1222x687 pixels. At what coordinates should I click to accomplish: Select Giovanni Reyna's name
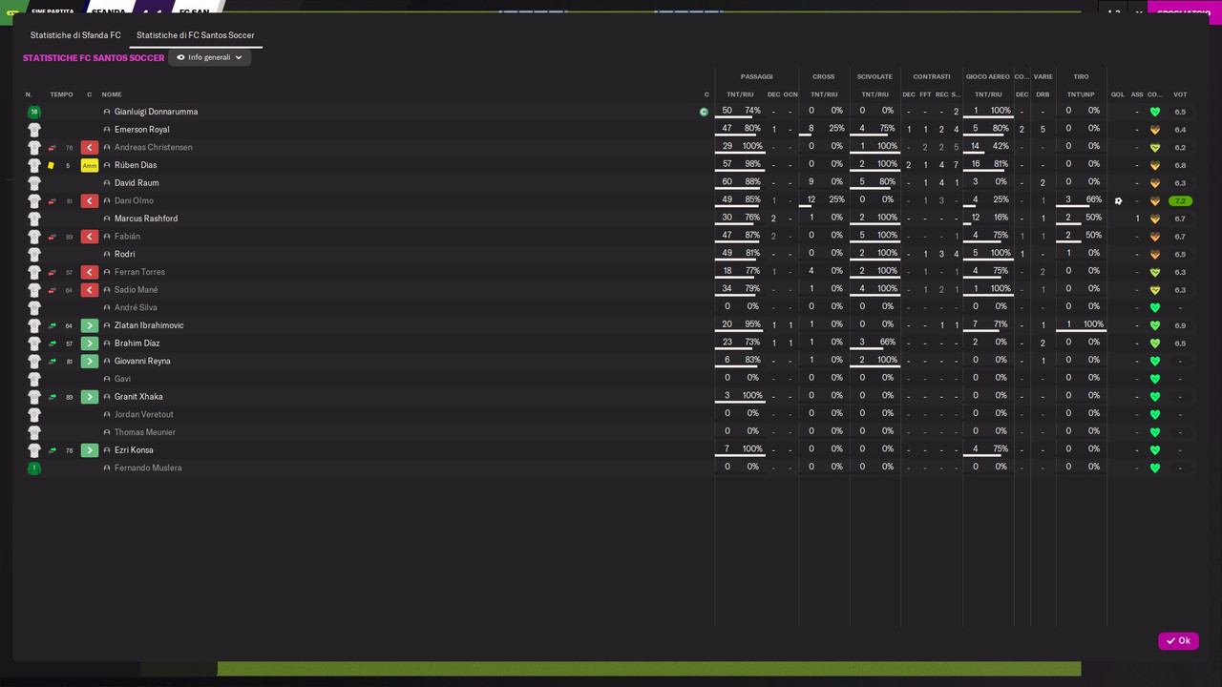(142, 362)
